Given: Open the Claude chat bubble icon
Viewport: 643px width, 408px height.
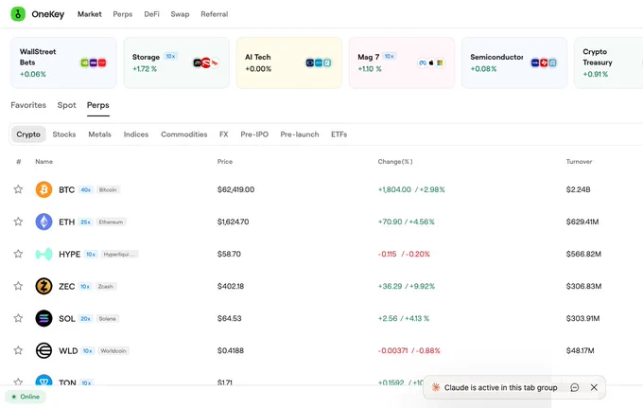Looking at the screenshot, I should [x=575, y=387].
